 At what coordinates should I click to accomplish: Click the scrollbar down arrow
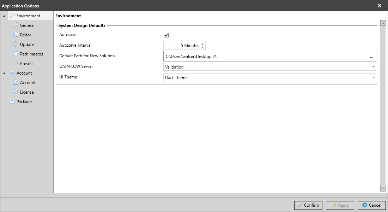click(x=383, y=188)
